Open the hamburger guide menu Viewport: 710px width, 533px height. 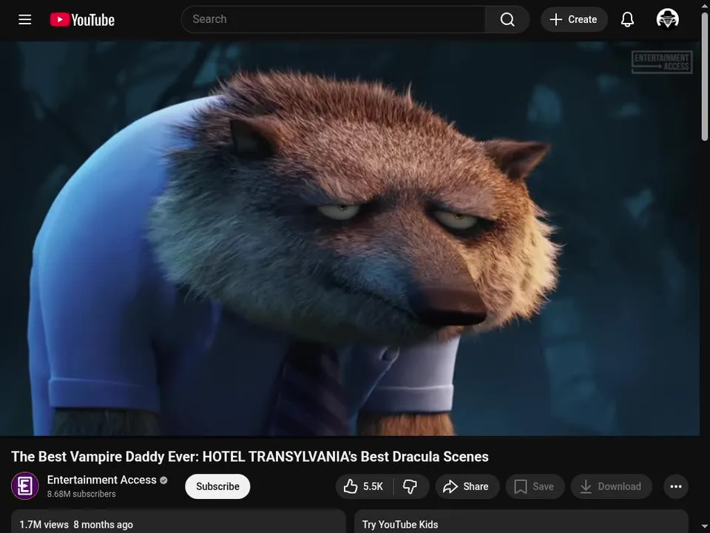25,19
